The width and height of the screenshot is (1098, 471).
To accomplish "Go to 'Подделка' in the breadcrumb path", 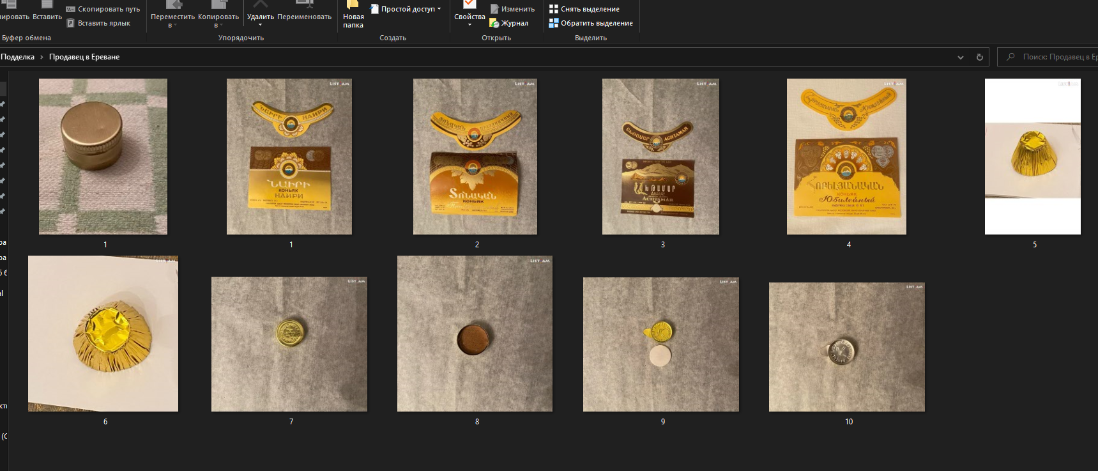I will point(18,57).
